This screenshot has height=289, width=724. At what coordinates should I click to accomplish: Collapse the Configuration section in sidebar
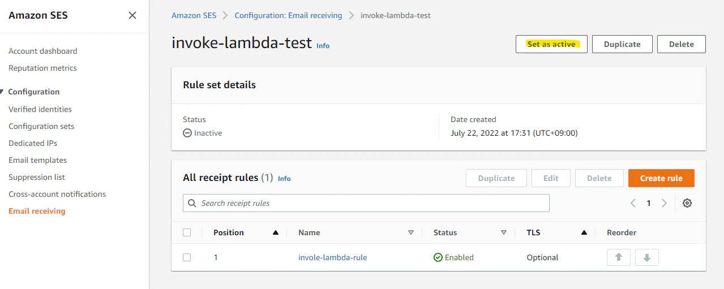(2, 92)
